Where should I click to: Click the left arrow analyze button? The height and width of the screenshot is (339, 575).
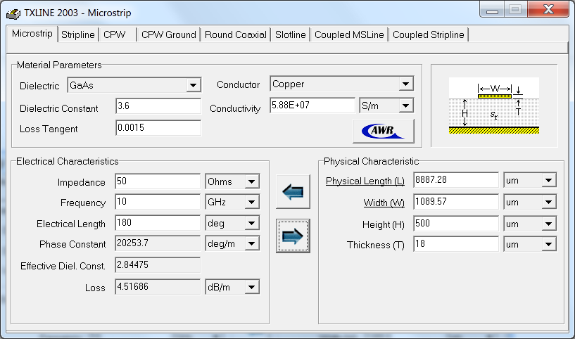(x=293, y=192)
